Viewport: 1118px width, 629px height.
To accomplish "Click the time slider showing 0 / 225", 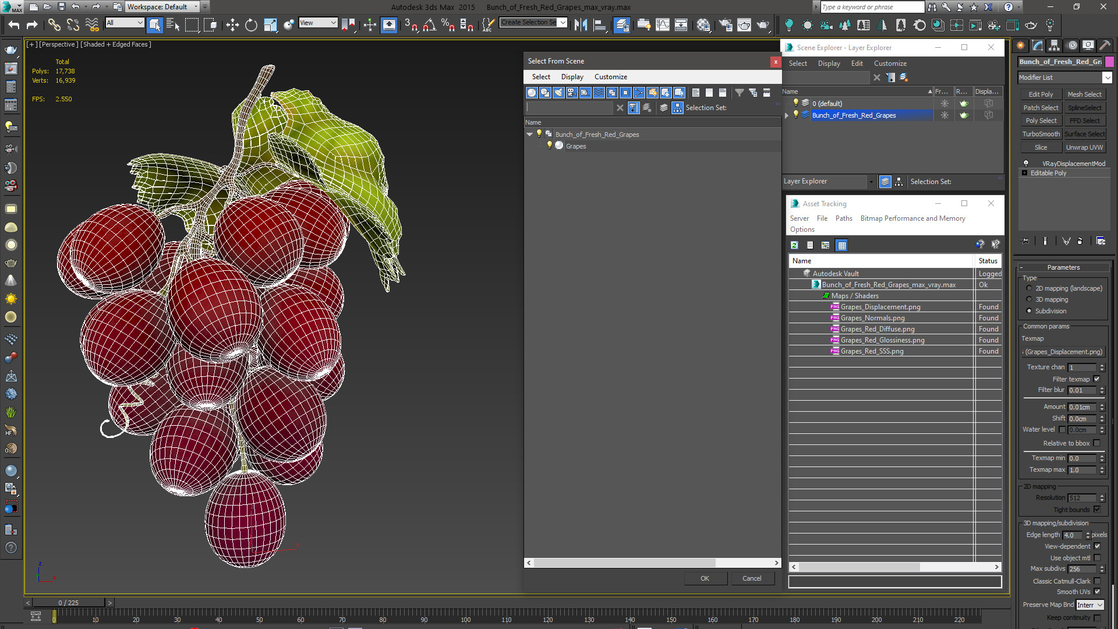I will (x=68, y=603).
